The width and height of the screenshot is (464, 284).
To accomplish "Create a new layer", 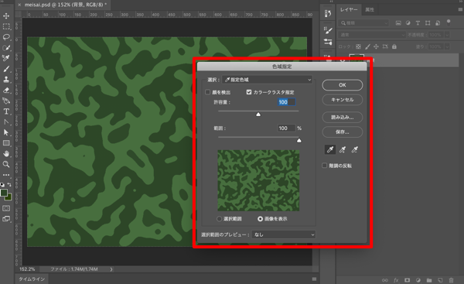I will point(440,280).
